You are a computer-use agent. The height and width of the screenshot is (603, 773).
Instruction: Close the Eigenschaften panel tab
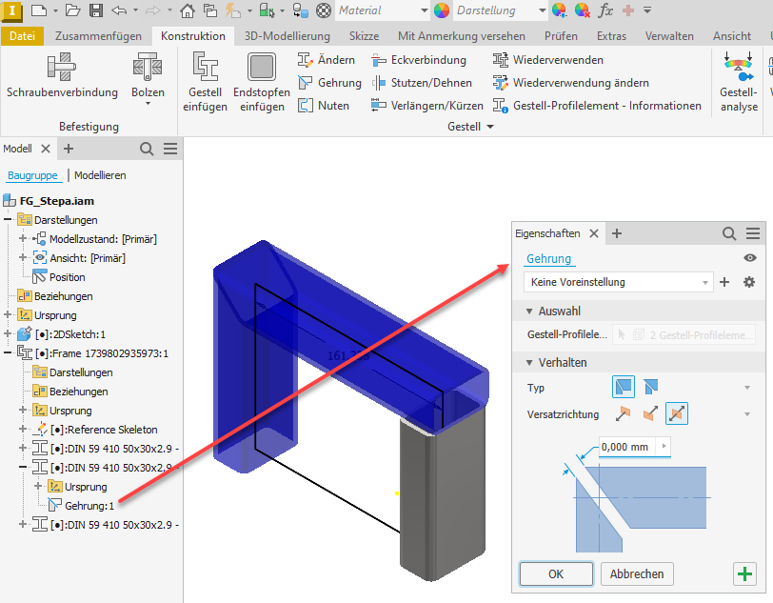[594, 233]
